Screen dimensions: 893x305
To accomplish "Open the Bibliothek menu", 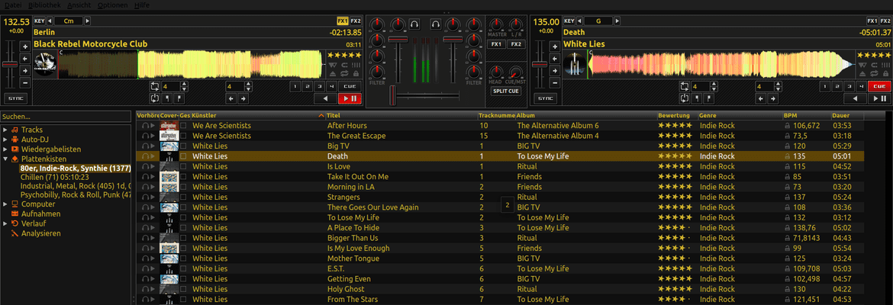I will 44,5.
